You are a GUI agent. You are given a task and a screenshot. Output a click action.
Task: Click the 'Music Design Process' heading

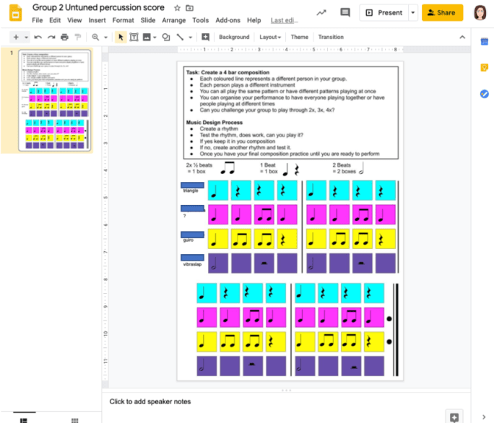(214, 122)
